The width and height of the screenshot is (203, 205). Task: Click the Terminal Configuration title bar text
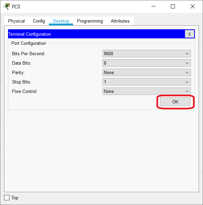29,34
